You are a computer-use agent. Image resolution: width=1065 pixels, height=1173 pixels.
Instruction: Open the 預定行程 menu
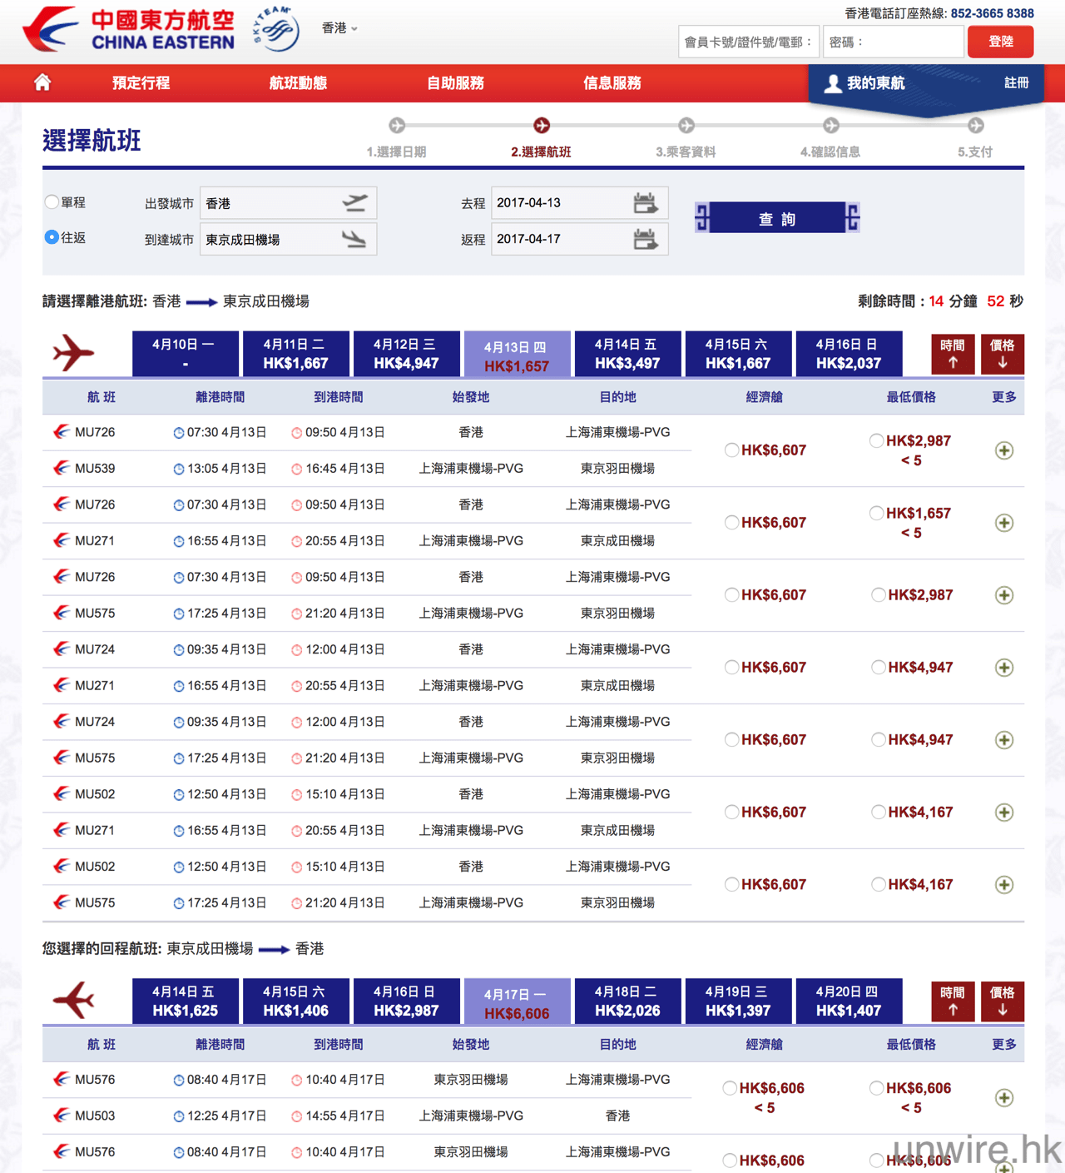click(x=141, y=83)
